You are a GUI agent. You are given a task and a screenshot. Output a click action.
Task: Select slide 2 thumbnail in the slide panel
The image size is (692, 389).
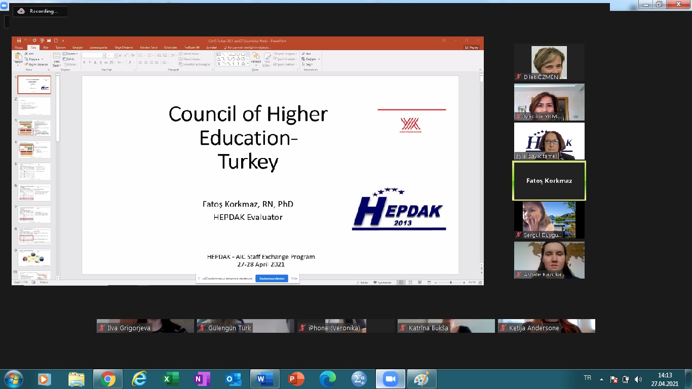tap(34, 106)
